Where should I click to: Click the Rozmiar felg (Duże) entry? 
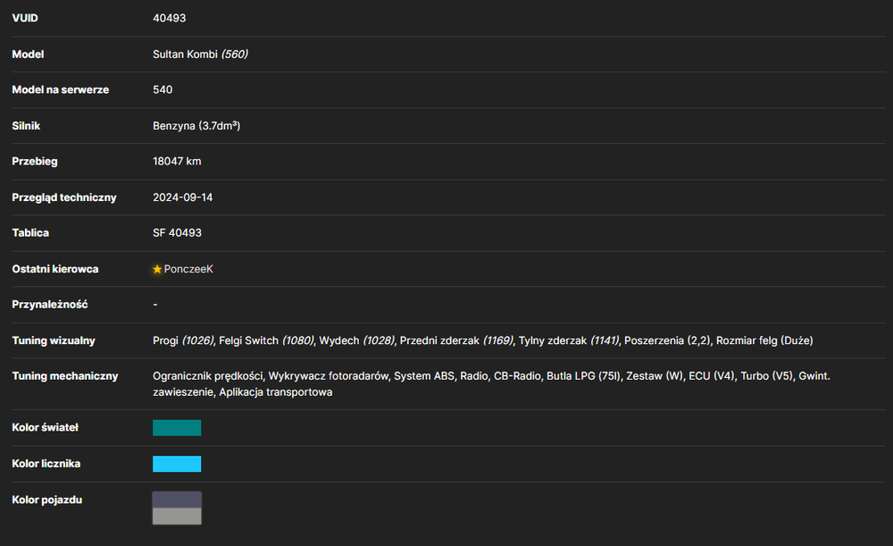pos(764,340)
